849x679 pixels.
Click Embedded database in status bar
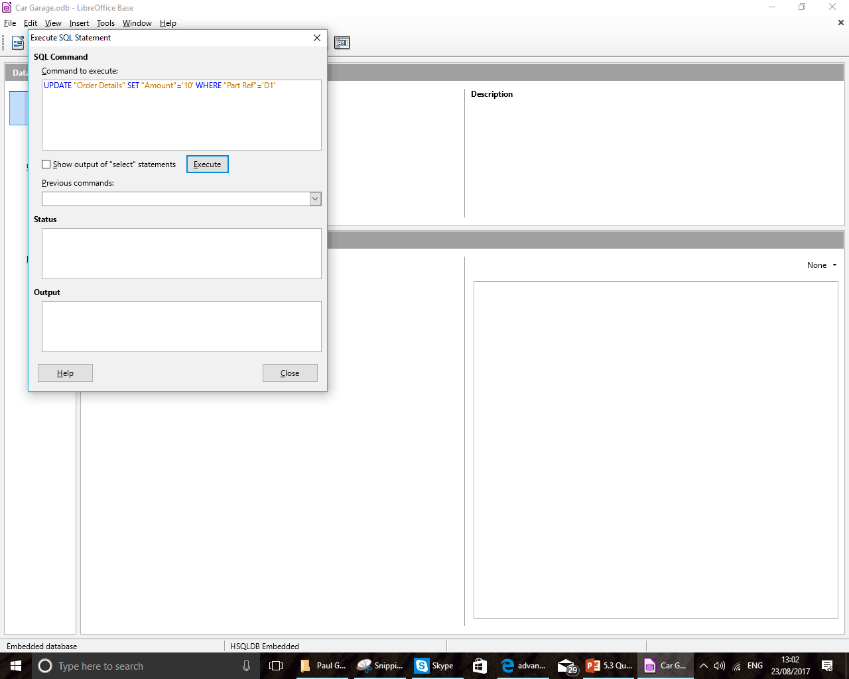[x=42, y=646]
